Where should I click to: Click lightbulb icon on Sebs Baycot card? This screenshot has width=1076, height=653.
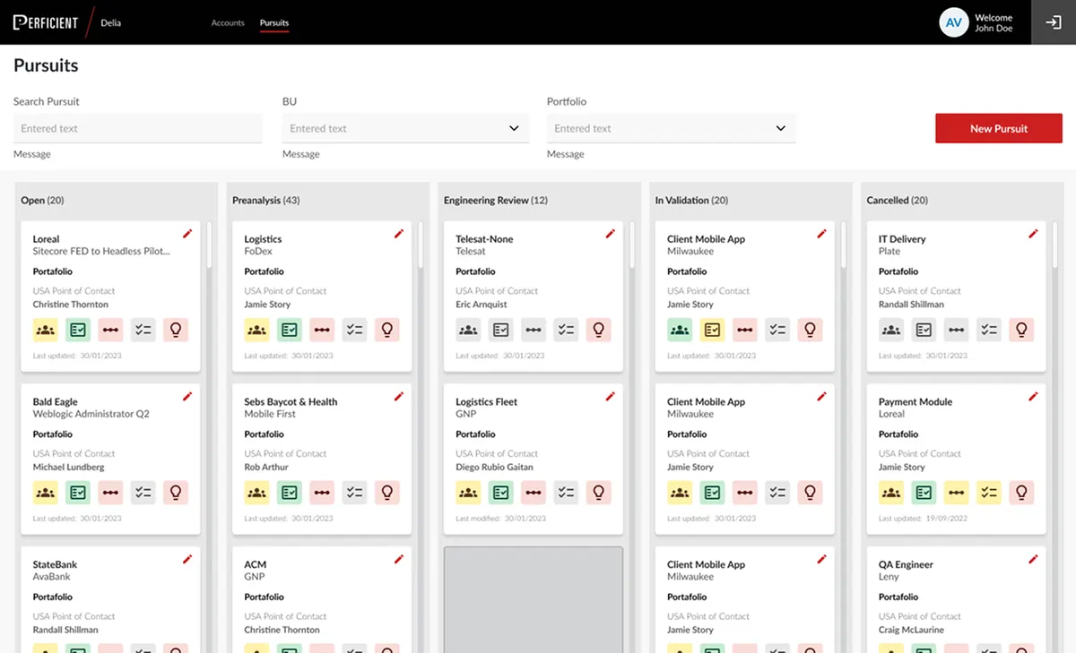coord(387,493)
